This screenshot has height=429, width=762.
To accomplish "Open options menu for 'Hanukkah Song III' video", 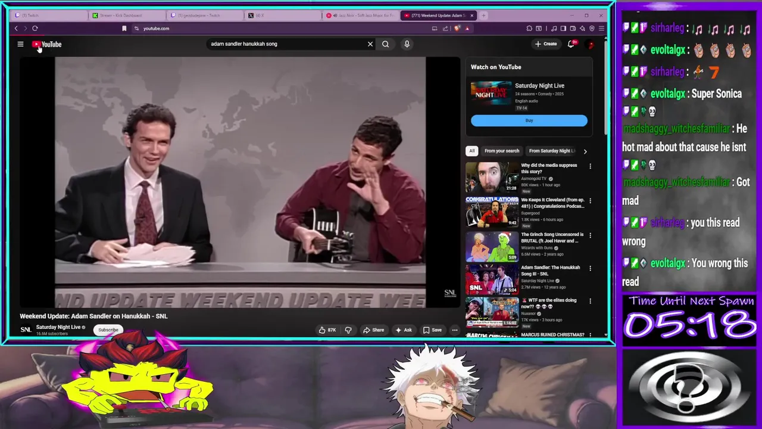I will click(x=591, y=268).
